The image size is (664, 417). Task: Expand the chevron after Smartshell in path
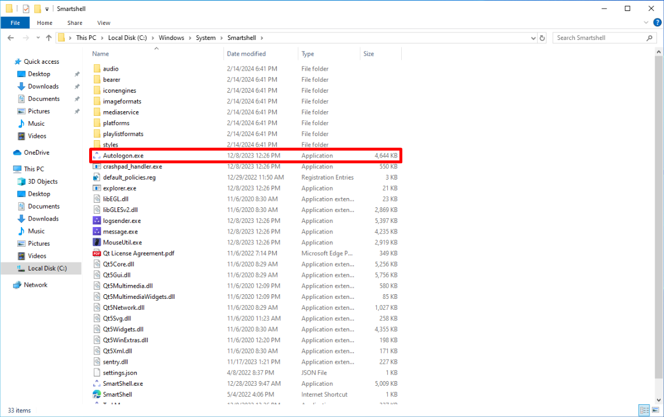[x=262, y=38]
